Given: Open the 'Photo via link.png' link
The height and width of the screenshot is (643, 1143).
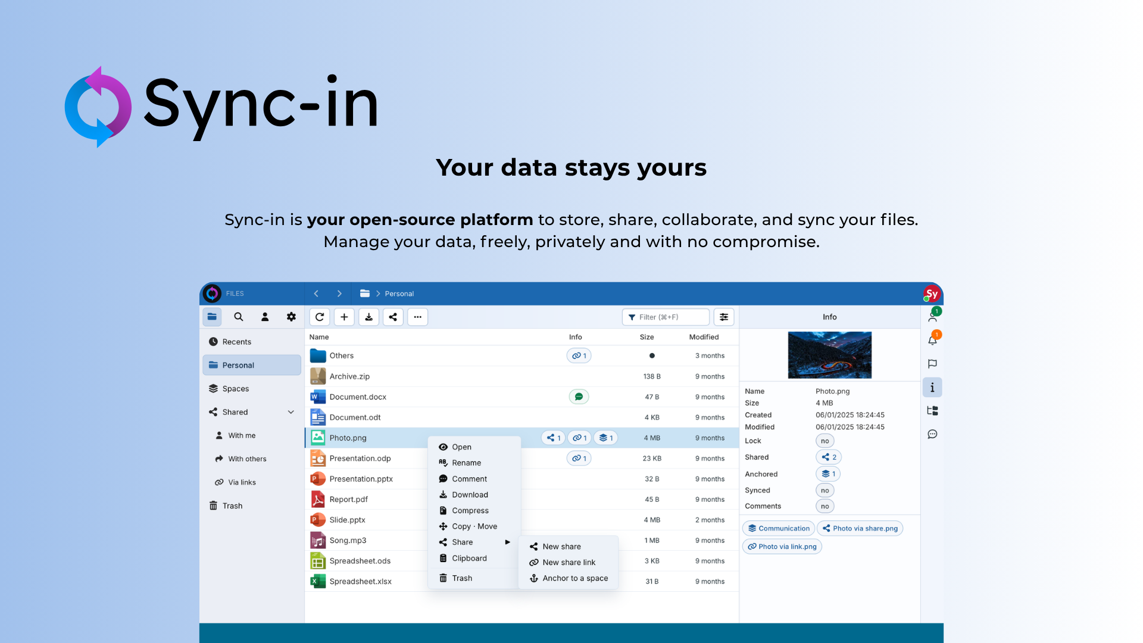Looking at the screenshot, I should 782,546.
